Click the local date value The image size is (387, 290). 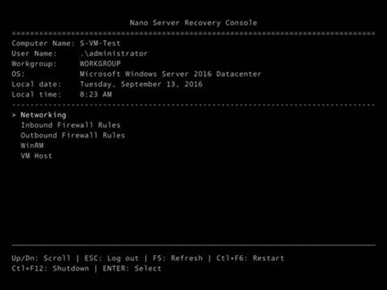141,85
